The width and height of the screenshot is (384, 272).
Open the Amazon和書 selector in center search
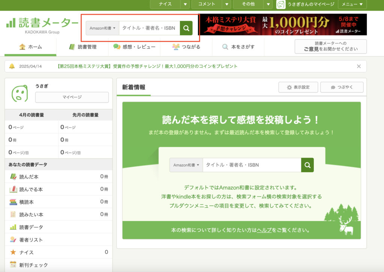[186, 165]
